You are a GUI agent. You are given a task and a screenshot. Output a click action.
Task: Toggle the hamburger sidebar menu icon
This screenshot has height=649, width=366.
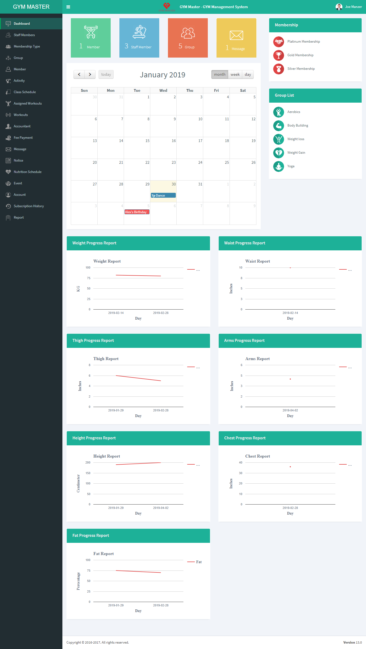pyautogui.click(x=68, y=7)
